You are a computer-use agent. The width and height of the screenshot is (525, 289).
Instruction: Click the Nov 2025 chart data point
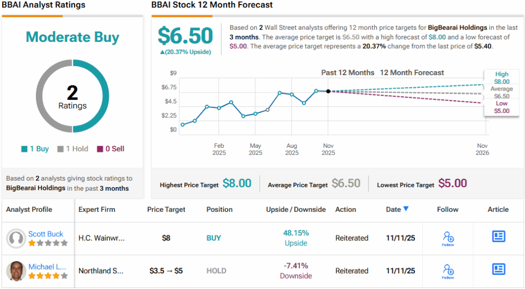pos(328,91)
